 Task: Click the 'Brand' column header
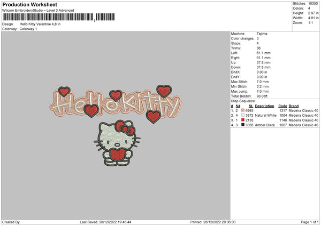294,106
